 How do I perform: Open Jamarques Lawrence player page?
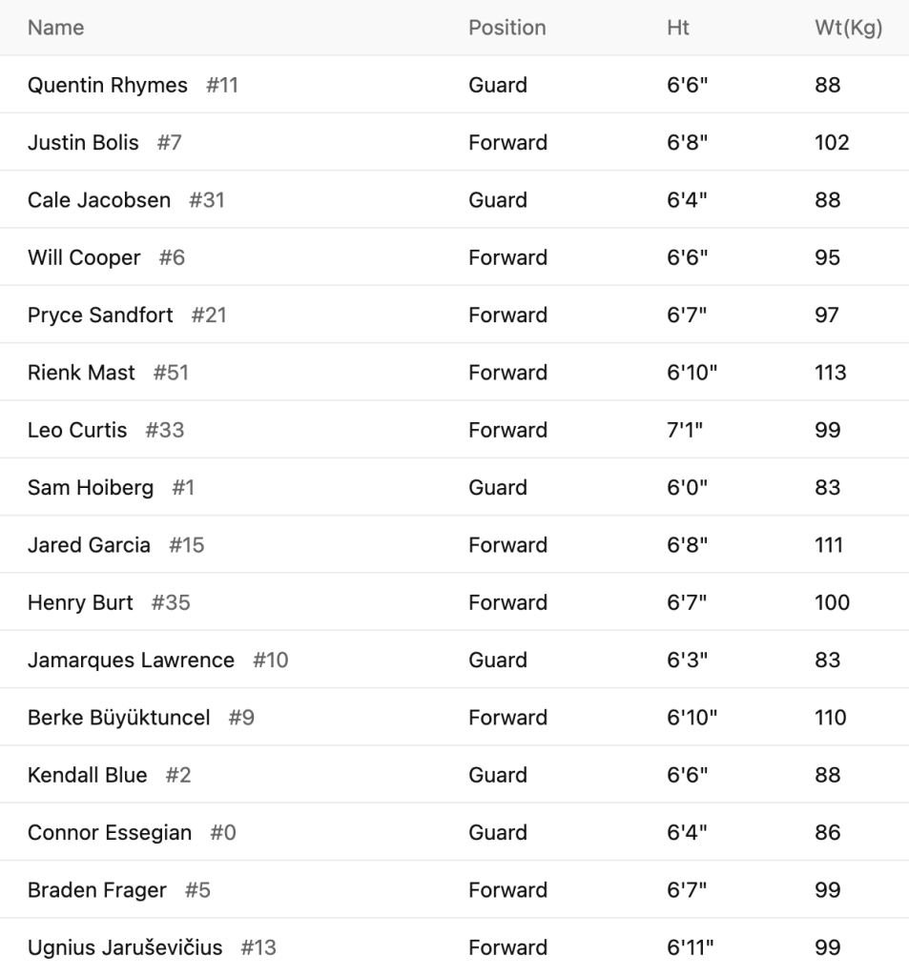pos(131,660)
